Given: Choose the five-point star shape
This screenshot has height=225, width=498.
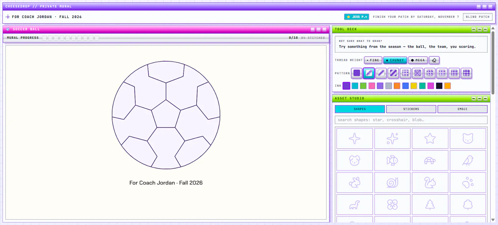Looking at the screenshot, I should pyautogui.click(x=430, y=139).
